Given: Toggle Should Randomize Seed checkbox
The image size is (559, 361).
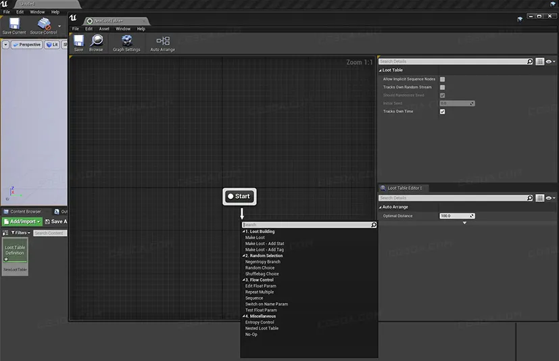Looking at the screenshot, I should point(443,95).
